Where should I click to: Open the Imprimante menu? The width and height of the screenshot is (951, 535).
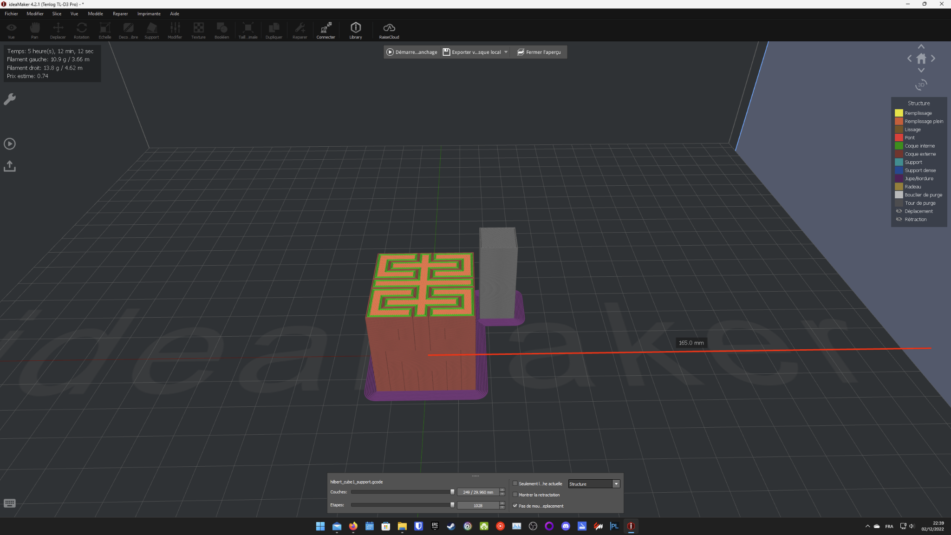click(149, 13)
